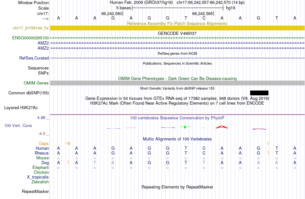Click the hg19 scale label

click(x=231, y=8)
